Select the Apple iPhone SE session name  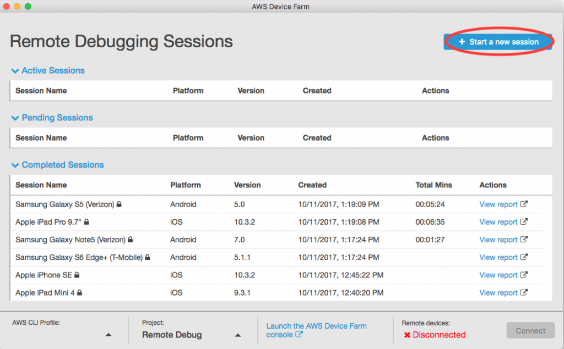44,275
